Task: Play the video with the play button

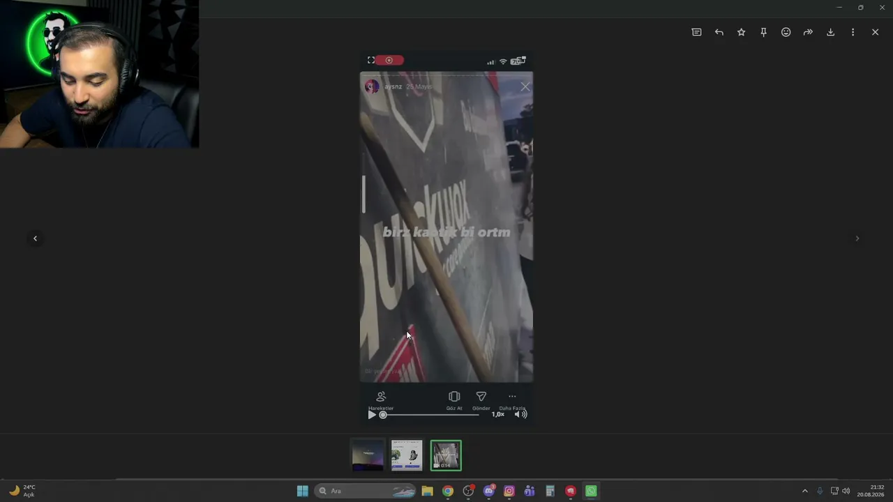Action: coord(372,415)
